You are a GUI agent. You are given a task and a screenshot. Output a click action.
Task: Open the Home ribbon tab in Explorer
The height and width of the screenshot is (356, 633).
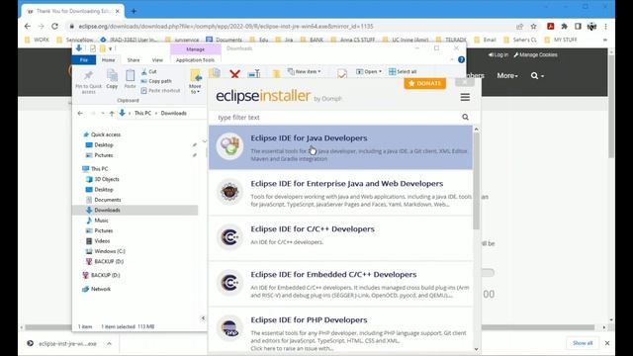(x=108, y=59)
